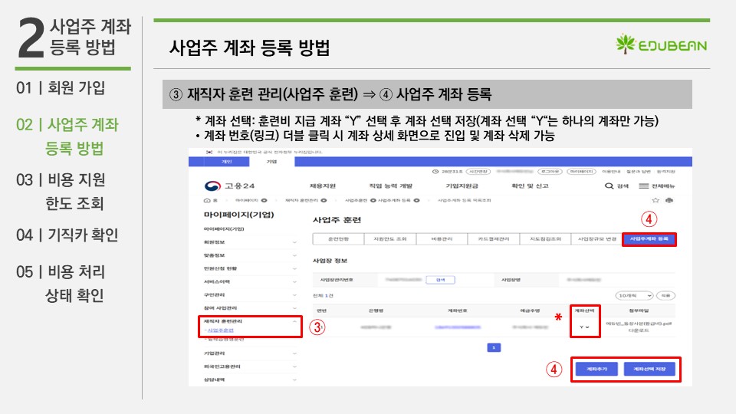Screen dimensions: 736x414
Task: Switch to the 사업주계좌 등록 tab
Action: [x=648, y=239]
